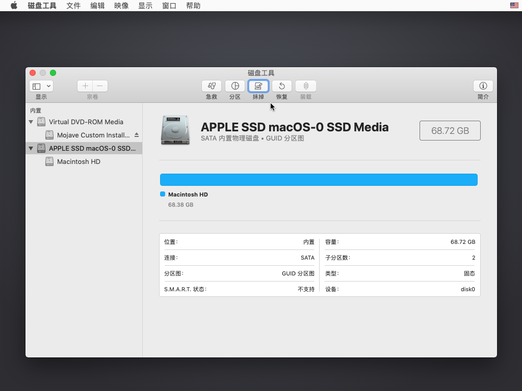Click the 68.38 GB size text

tap(181, 205)
